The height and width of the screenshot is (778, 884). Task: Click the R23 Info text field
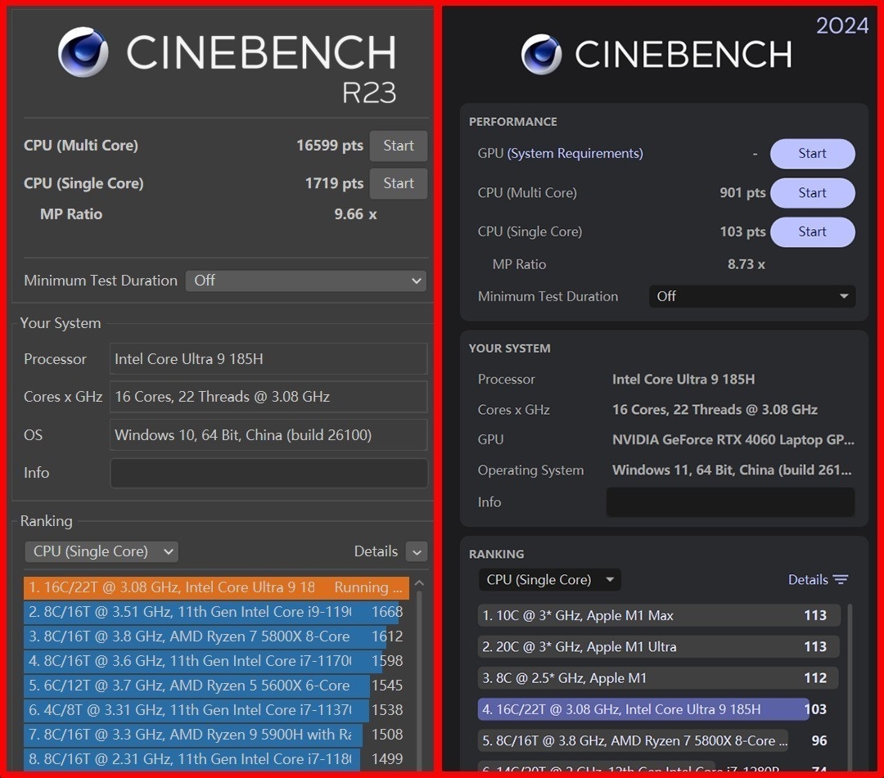click(x=268, y=473)
